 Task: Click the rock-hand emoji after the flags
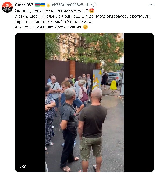click(x=48, y=5)
